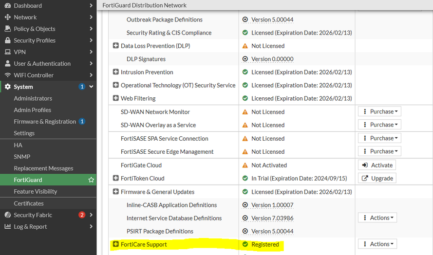The image size is (433, 255).
Task: Click the Policy & Objects icon
Action: (x=8, y=29)
